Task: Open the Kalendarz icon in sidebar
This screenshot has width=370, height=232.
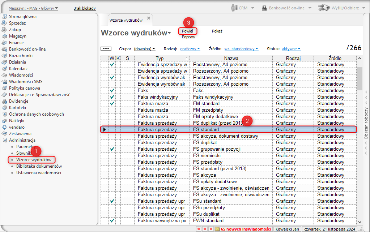Action: (x=5, y=69)
